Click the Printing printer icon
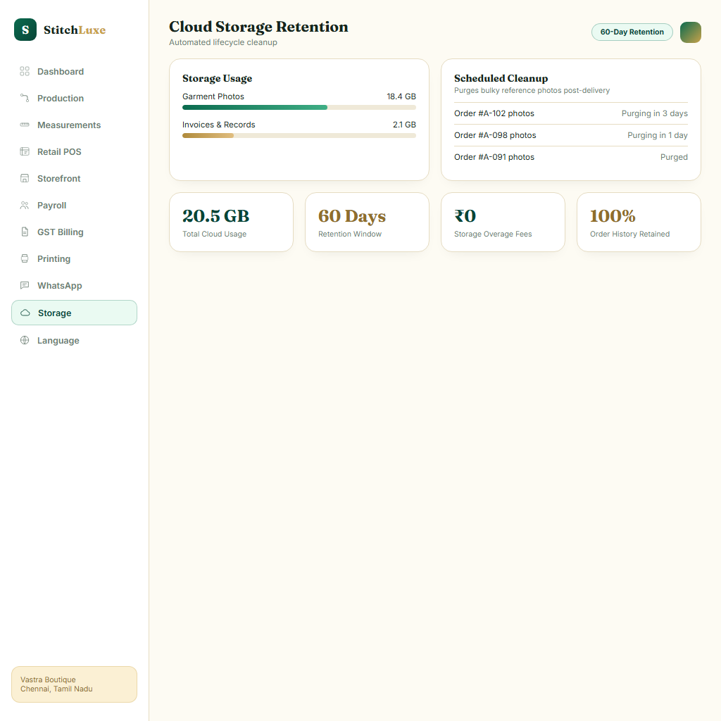Screen dimensions: 721x721 pos(25,258)
